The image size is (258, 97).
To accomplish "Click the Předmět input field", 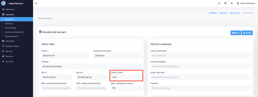I will pos(200,88).
